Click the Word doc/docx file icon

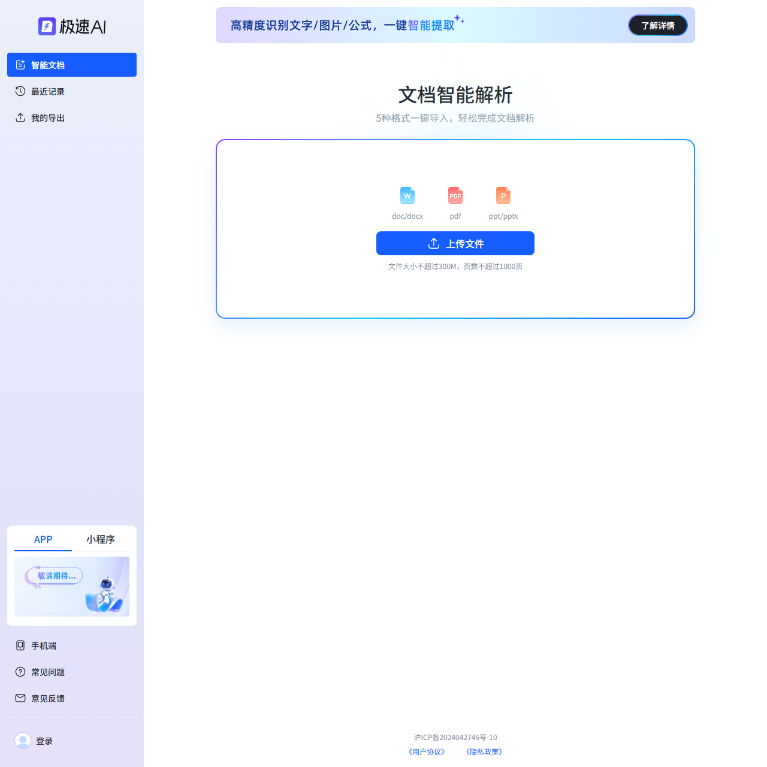pos(407,195)
